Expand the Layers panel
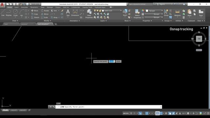 tap(103, 21)
